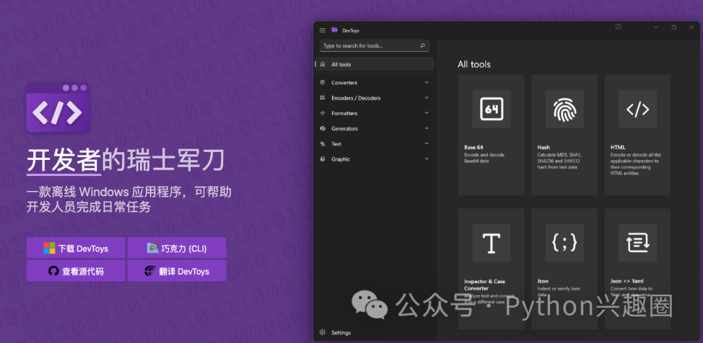
Task: Click the Chocolatey logo icon
Action: point(153,248)
